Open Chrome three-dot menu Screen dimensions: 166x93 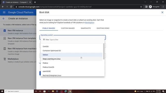click(x=163, y=7)
